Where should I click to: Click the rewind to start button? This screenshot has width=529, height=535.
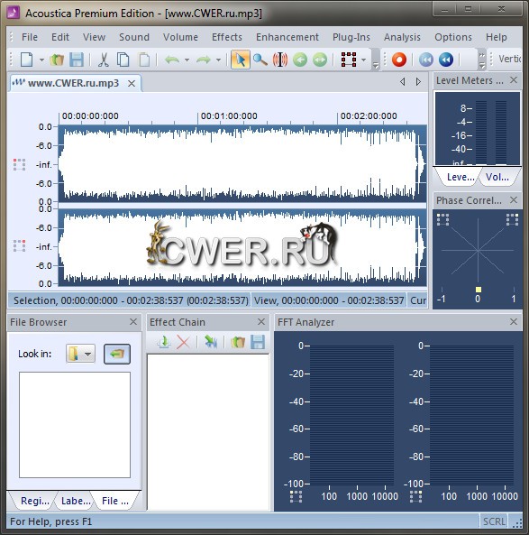pos(426,60)
